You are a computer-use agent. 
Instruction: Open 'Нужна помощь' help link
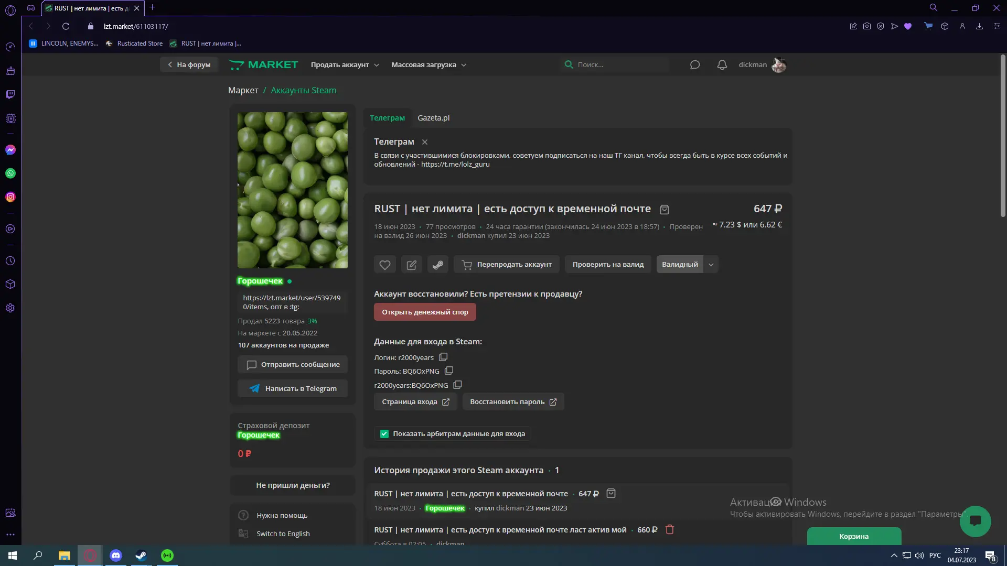pos(282,516)
